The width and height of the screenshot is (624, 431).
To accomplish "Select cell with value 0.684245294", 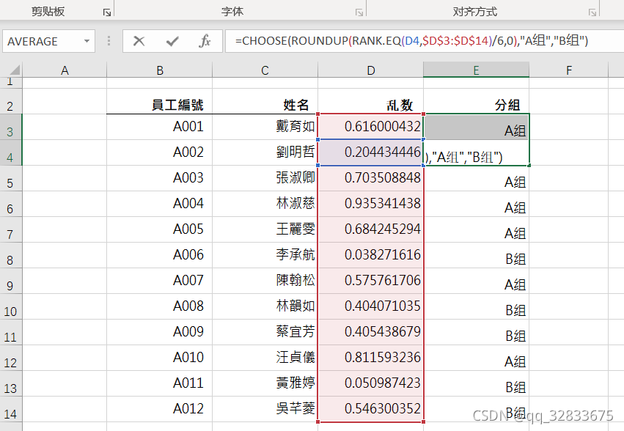I will pos(370,229).
